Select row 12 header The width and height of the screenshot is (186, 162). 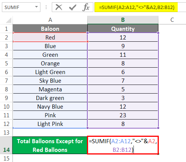pos(6,124)
